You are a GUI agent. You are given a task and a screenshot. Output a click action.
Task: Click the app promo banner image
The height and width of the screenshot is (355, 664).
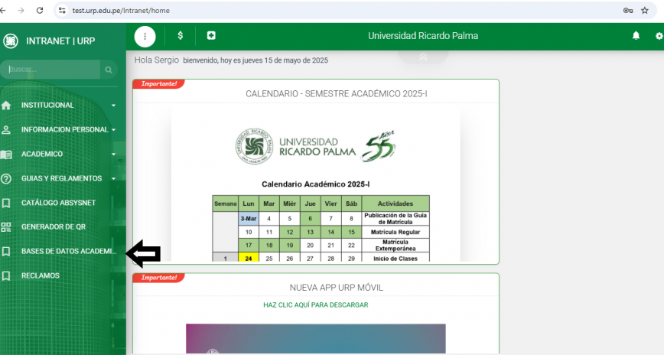click(315, 338)
